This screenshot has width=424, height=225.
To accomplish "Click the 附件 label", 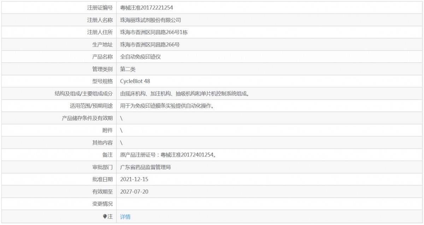I will 108,130.
